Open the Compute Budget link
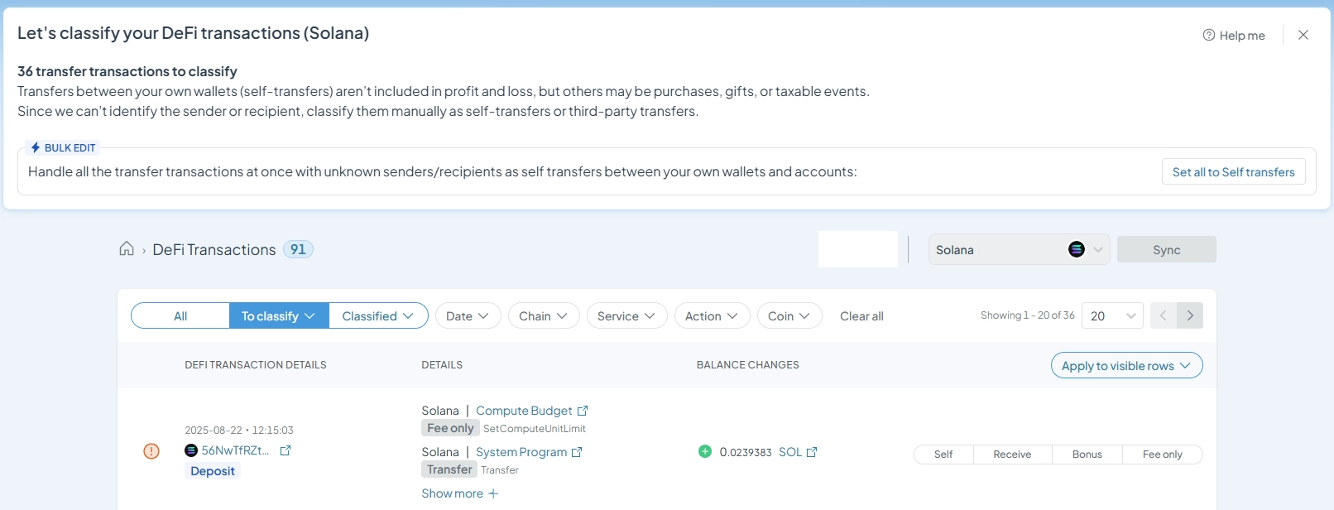Screen dimensions: 1334x510 524,411
